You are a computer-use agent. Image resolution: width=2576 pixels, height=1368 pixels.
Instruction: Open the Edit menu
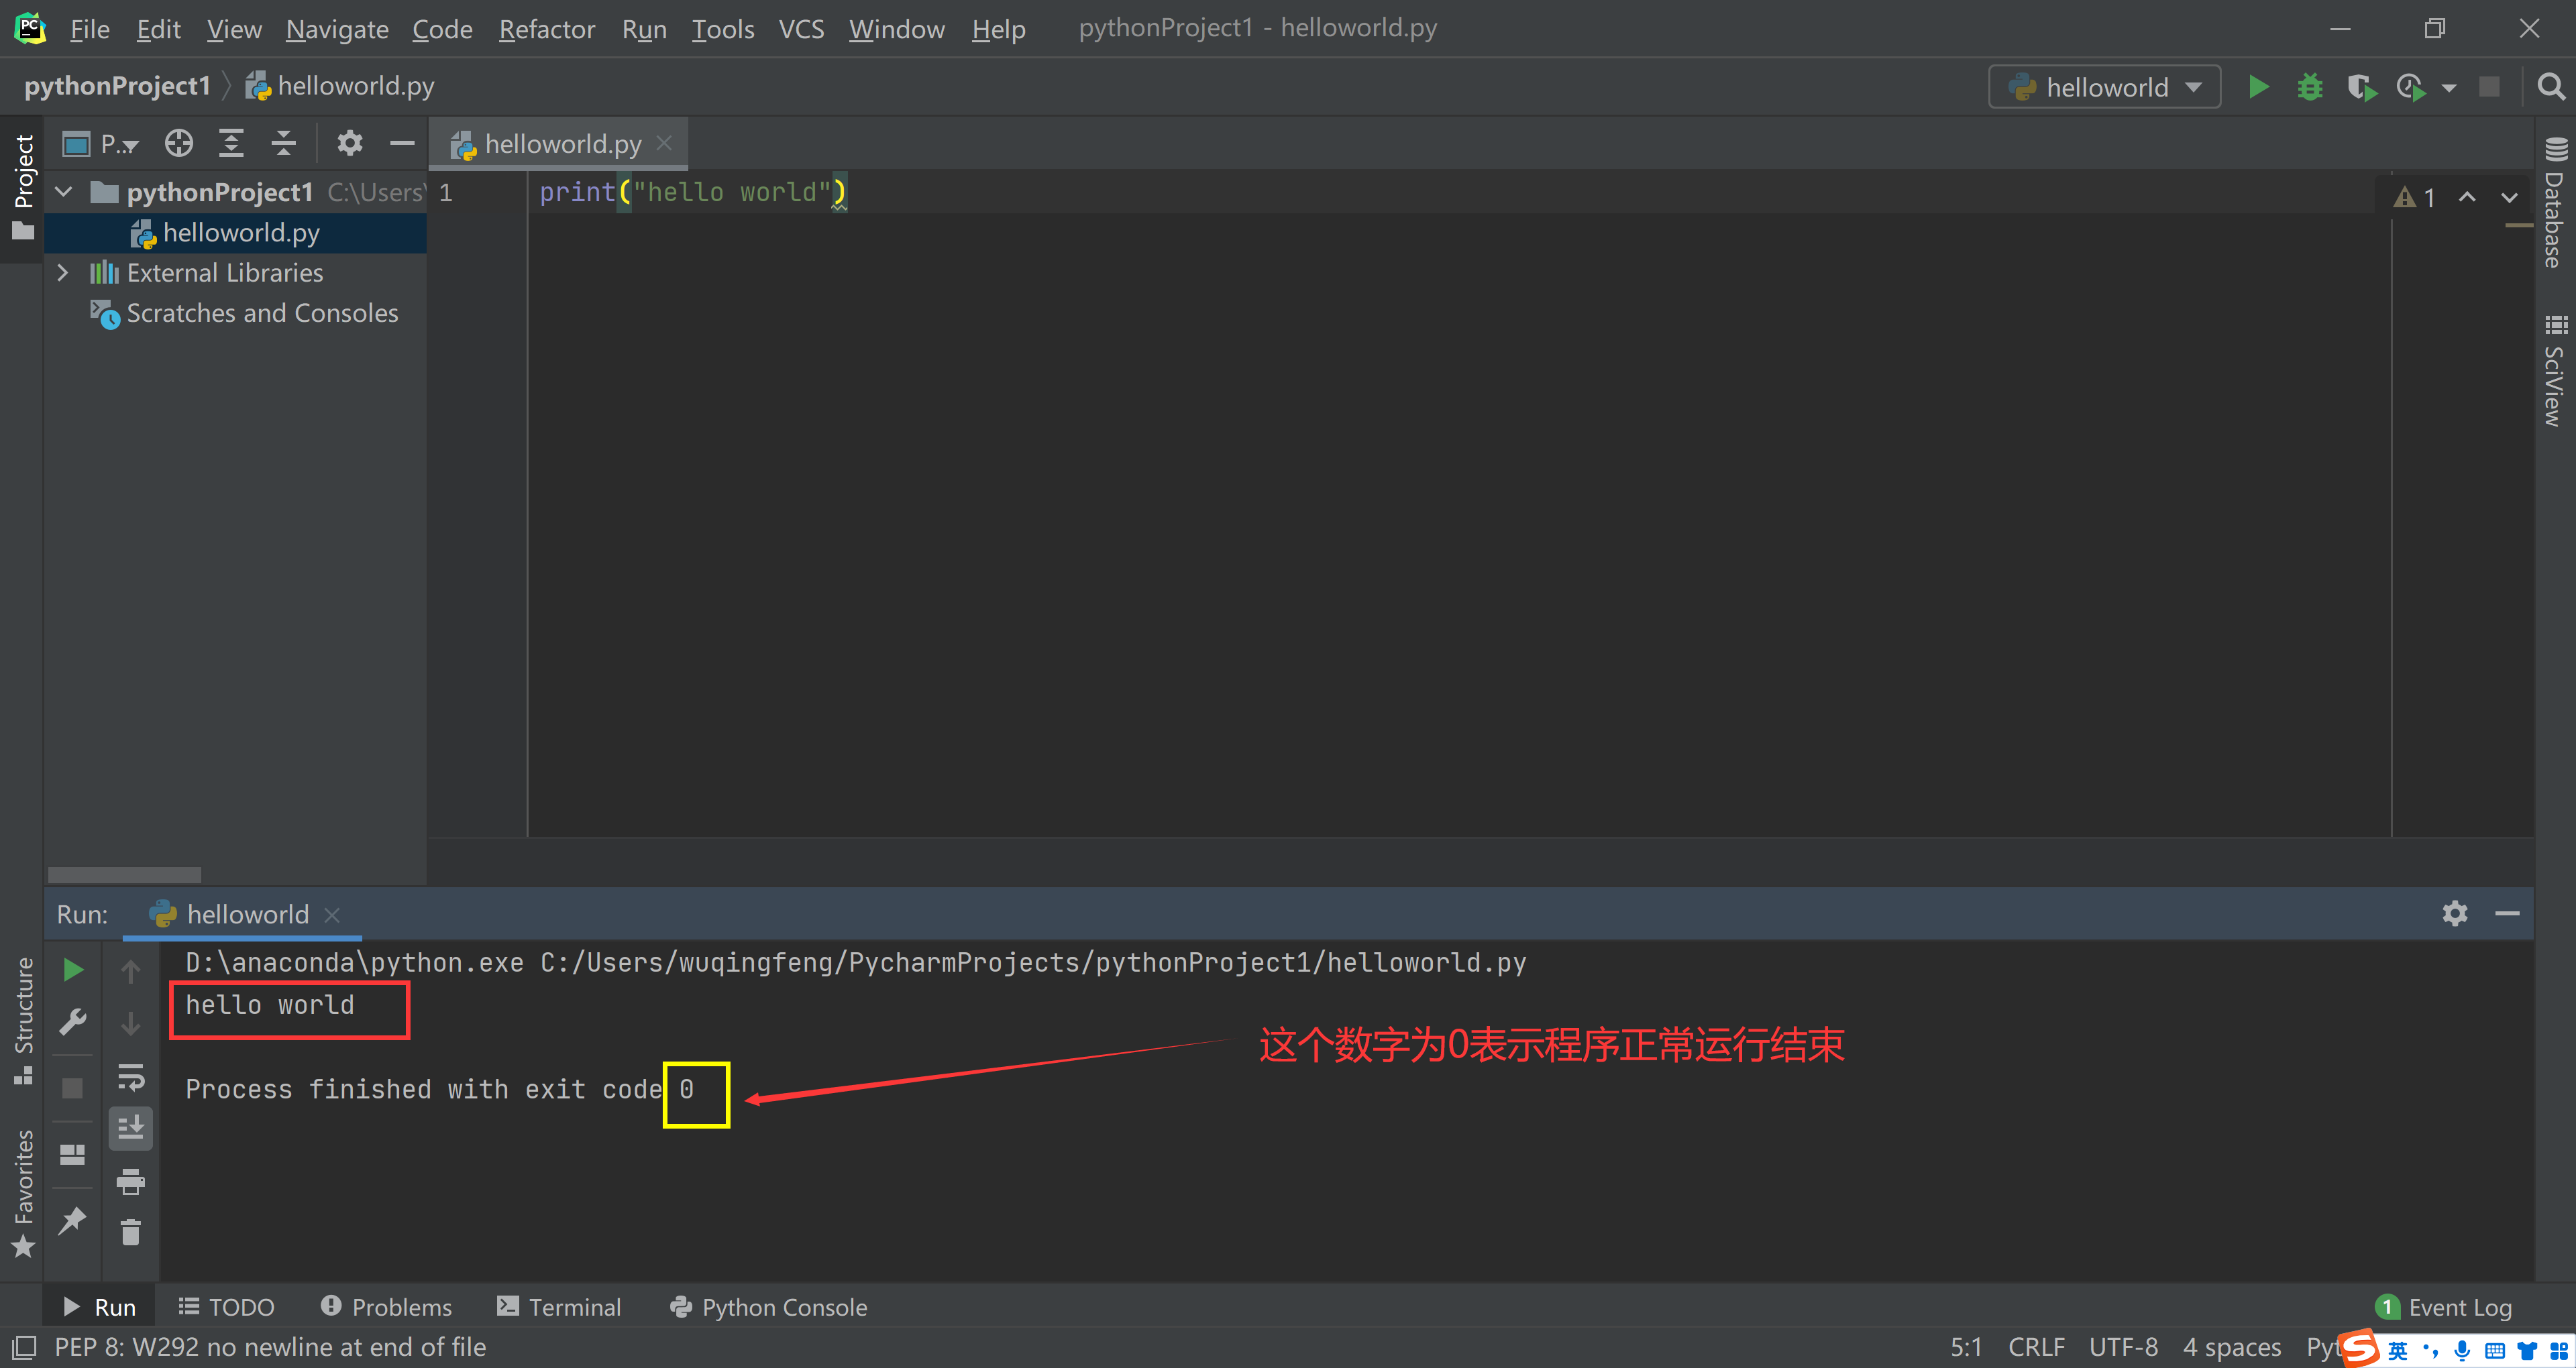click(158, 29)
